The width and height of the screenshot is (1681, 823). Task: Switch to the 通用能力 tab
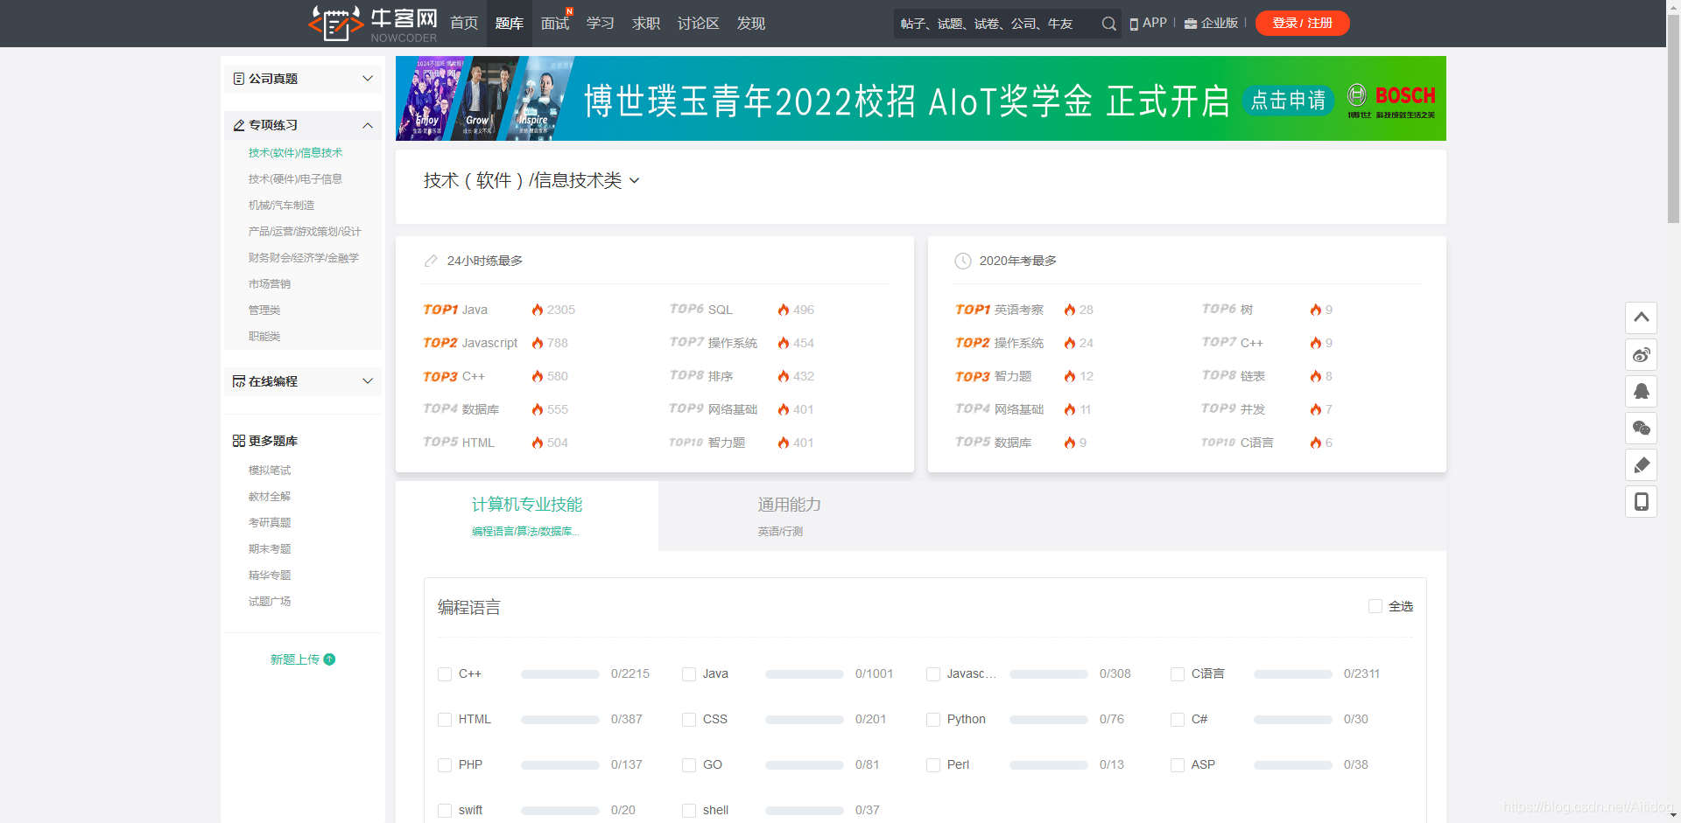[790, 516]
